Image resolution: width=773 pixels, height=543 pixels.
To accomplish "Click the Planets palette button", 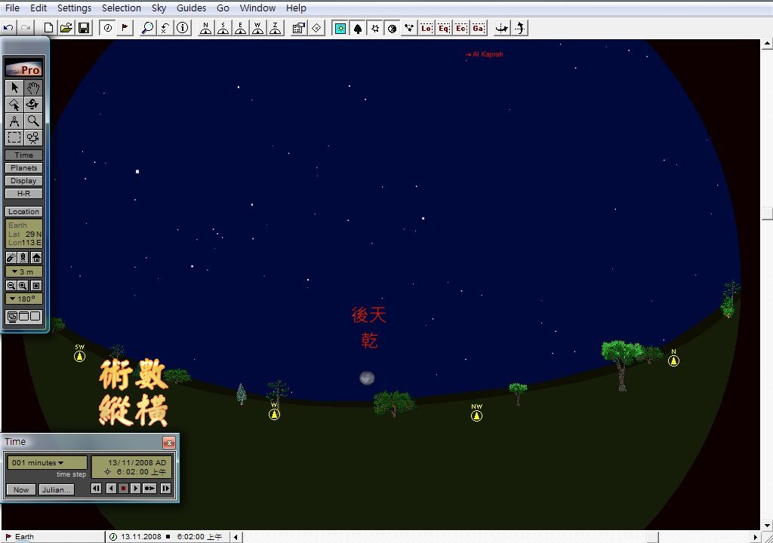I will coord(23,168).
